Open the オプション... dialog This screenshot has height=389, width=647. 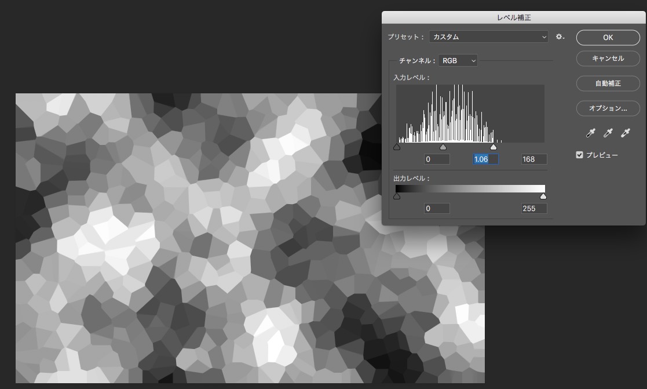[x=608, y=108]
